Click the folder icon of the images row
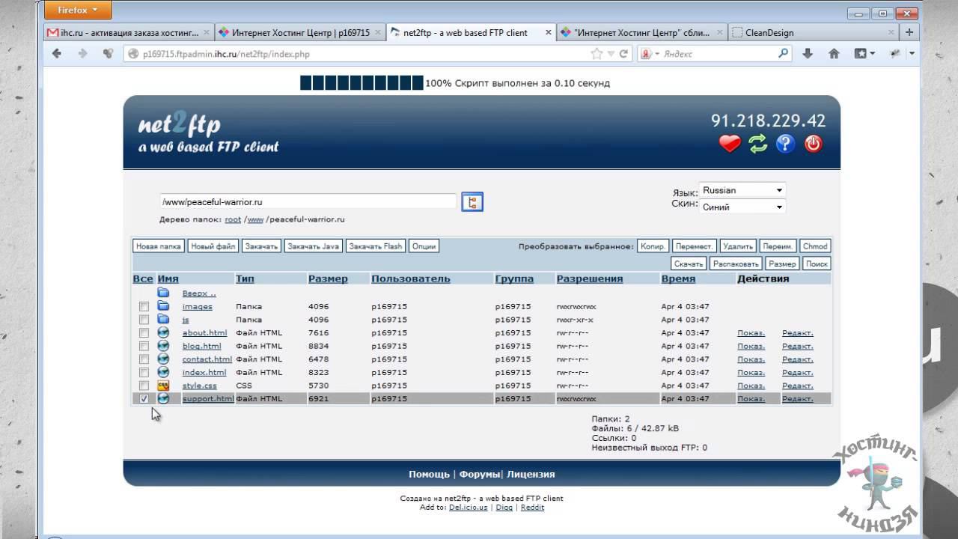This screenshot has height=539, width=958. [163, 306]
